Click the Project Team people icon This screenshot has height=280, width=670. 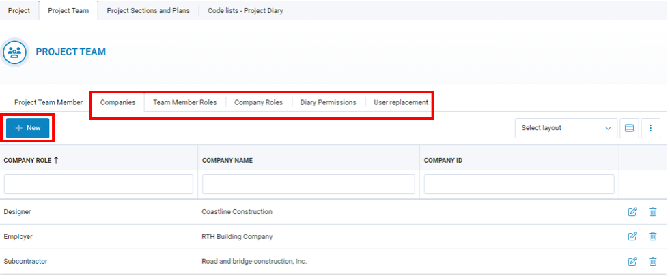15,52
